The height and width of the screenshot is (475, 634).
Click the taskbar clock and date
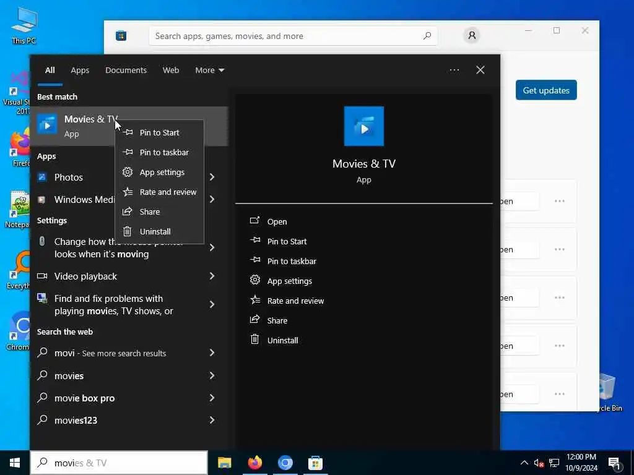[x=581, y=463]
